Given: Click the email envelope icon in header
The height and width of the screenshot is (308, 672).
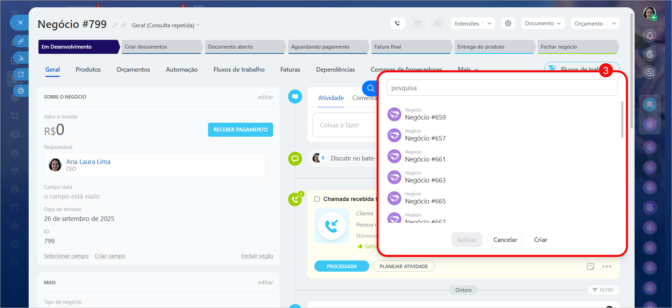Looking at the screenshot, I should 417,23.
